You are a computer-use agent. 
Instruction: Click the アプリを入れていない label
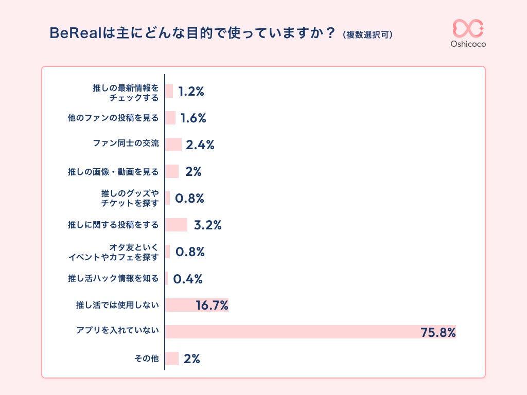click(x=117, y=332)
